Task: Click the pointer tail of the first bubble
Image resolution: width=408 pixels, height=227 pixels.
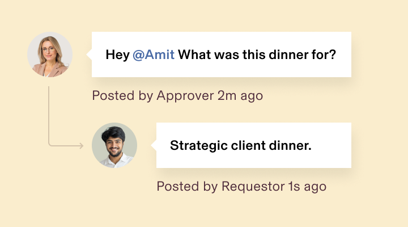Action: 89,54
